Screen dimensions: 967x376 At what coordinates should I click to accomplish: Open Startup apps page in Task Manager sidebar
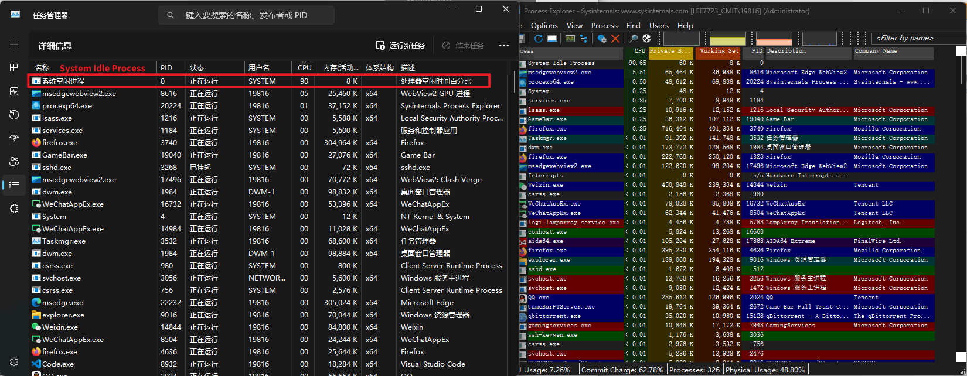click(14, 138)
